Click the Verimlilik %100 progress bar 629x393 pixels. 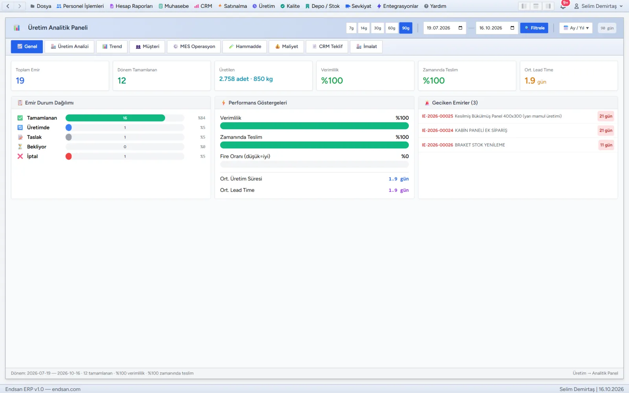coord(314,126)
